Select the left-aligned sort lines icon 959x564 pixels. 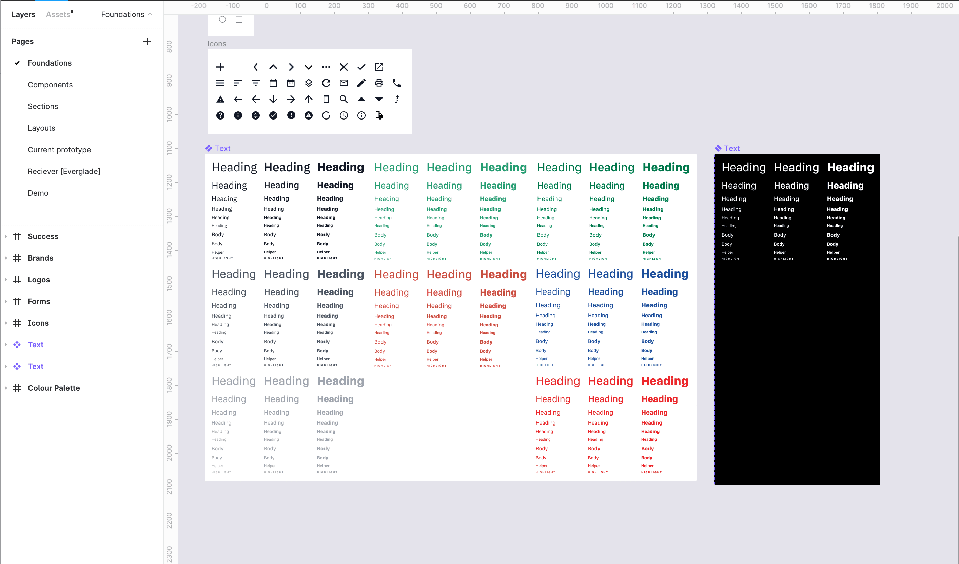[x=238, y=83]
